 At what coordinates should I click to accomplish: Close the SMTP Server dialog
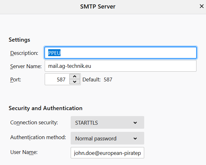click(x=201, y=6)
